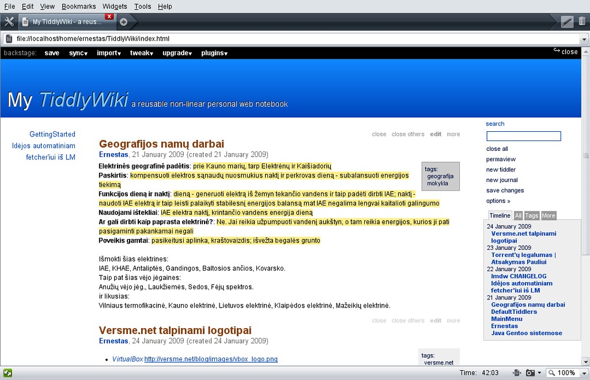Click the URL address field
The height and width of the screenshot is (380, 590).
click(297, 39)
